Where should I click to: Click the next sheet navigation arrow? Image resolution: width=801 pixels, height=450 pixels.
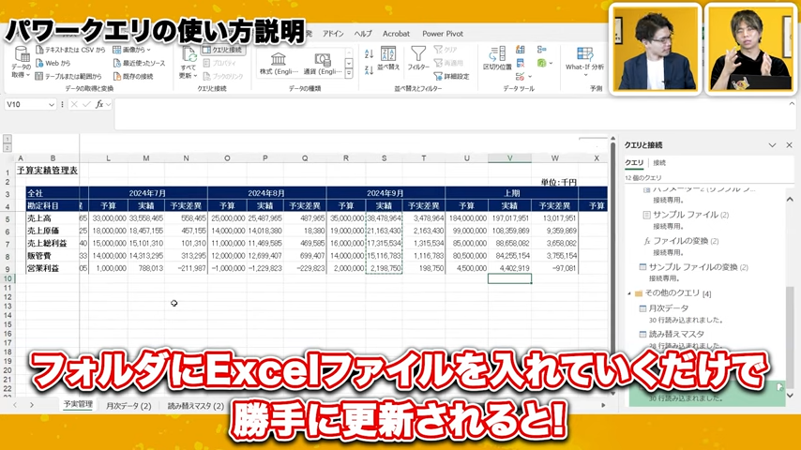pos(32,405)
